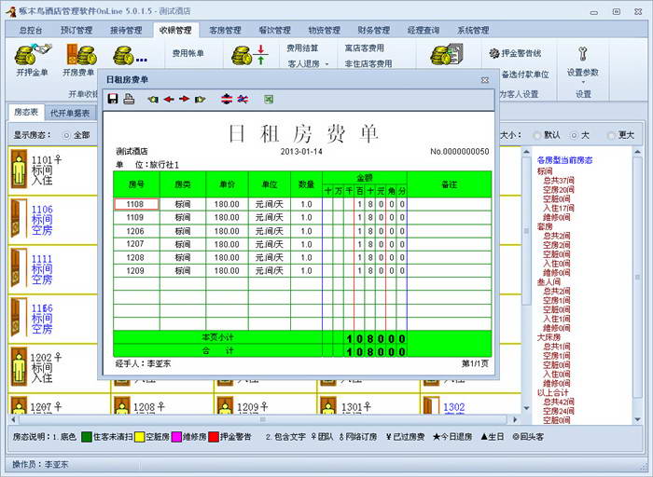Select vacant room 1106 door icon
The width and height of the screenshot is (653, 477).
[19, 218]
